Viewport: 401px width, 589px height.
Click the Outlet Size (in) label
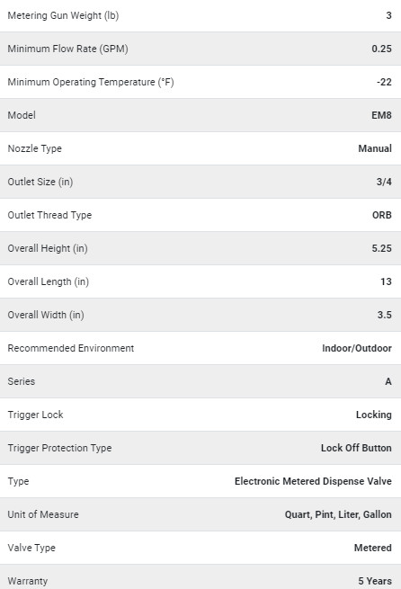click(x=40, y=182)
